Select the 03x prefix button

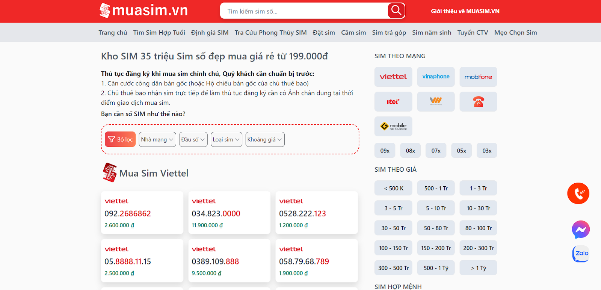[487, 151]
